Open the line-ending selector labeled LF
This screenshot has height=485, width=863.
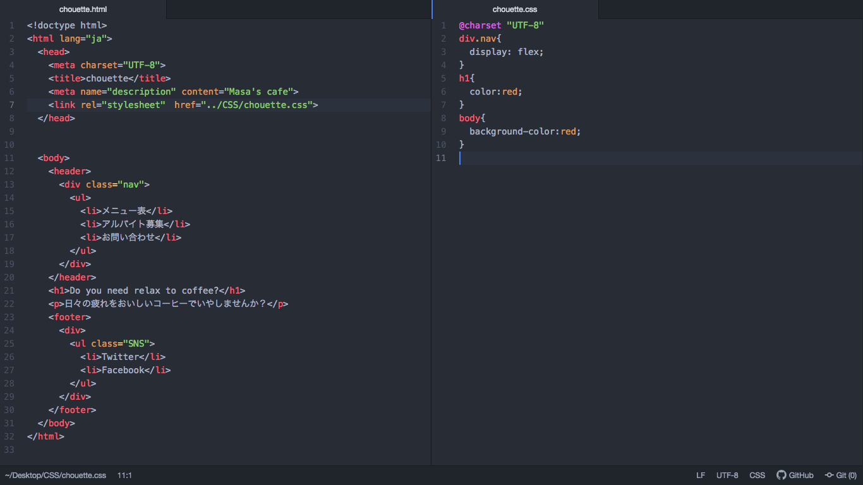click(700, 475)
